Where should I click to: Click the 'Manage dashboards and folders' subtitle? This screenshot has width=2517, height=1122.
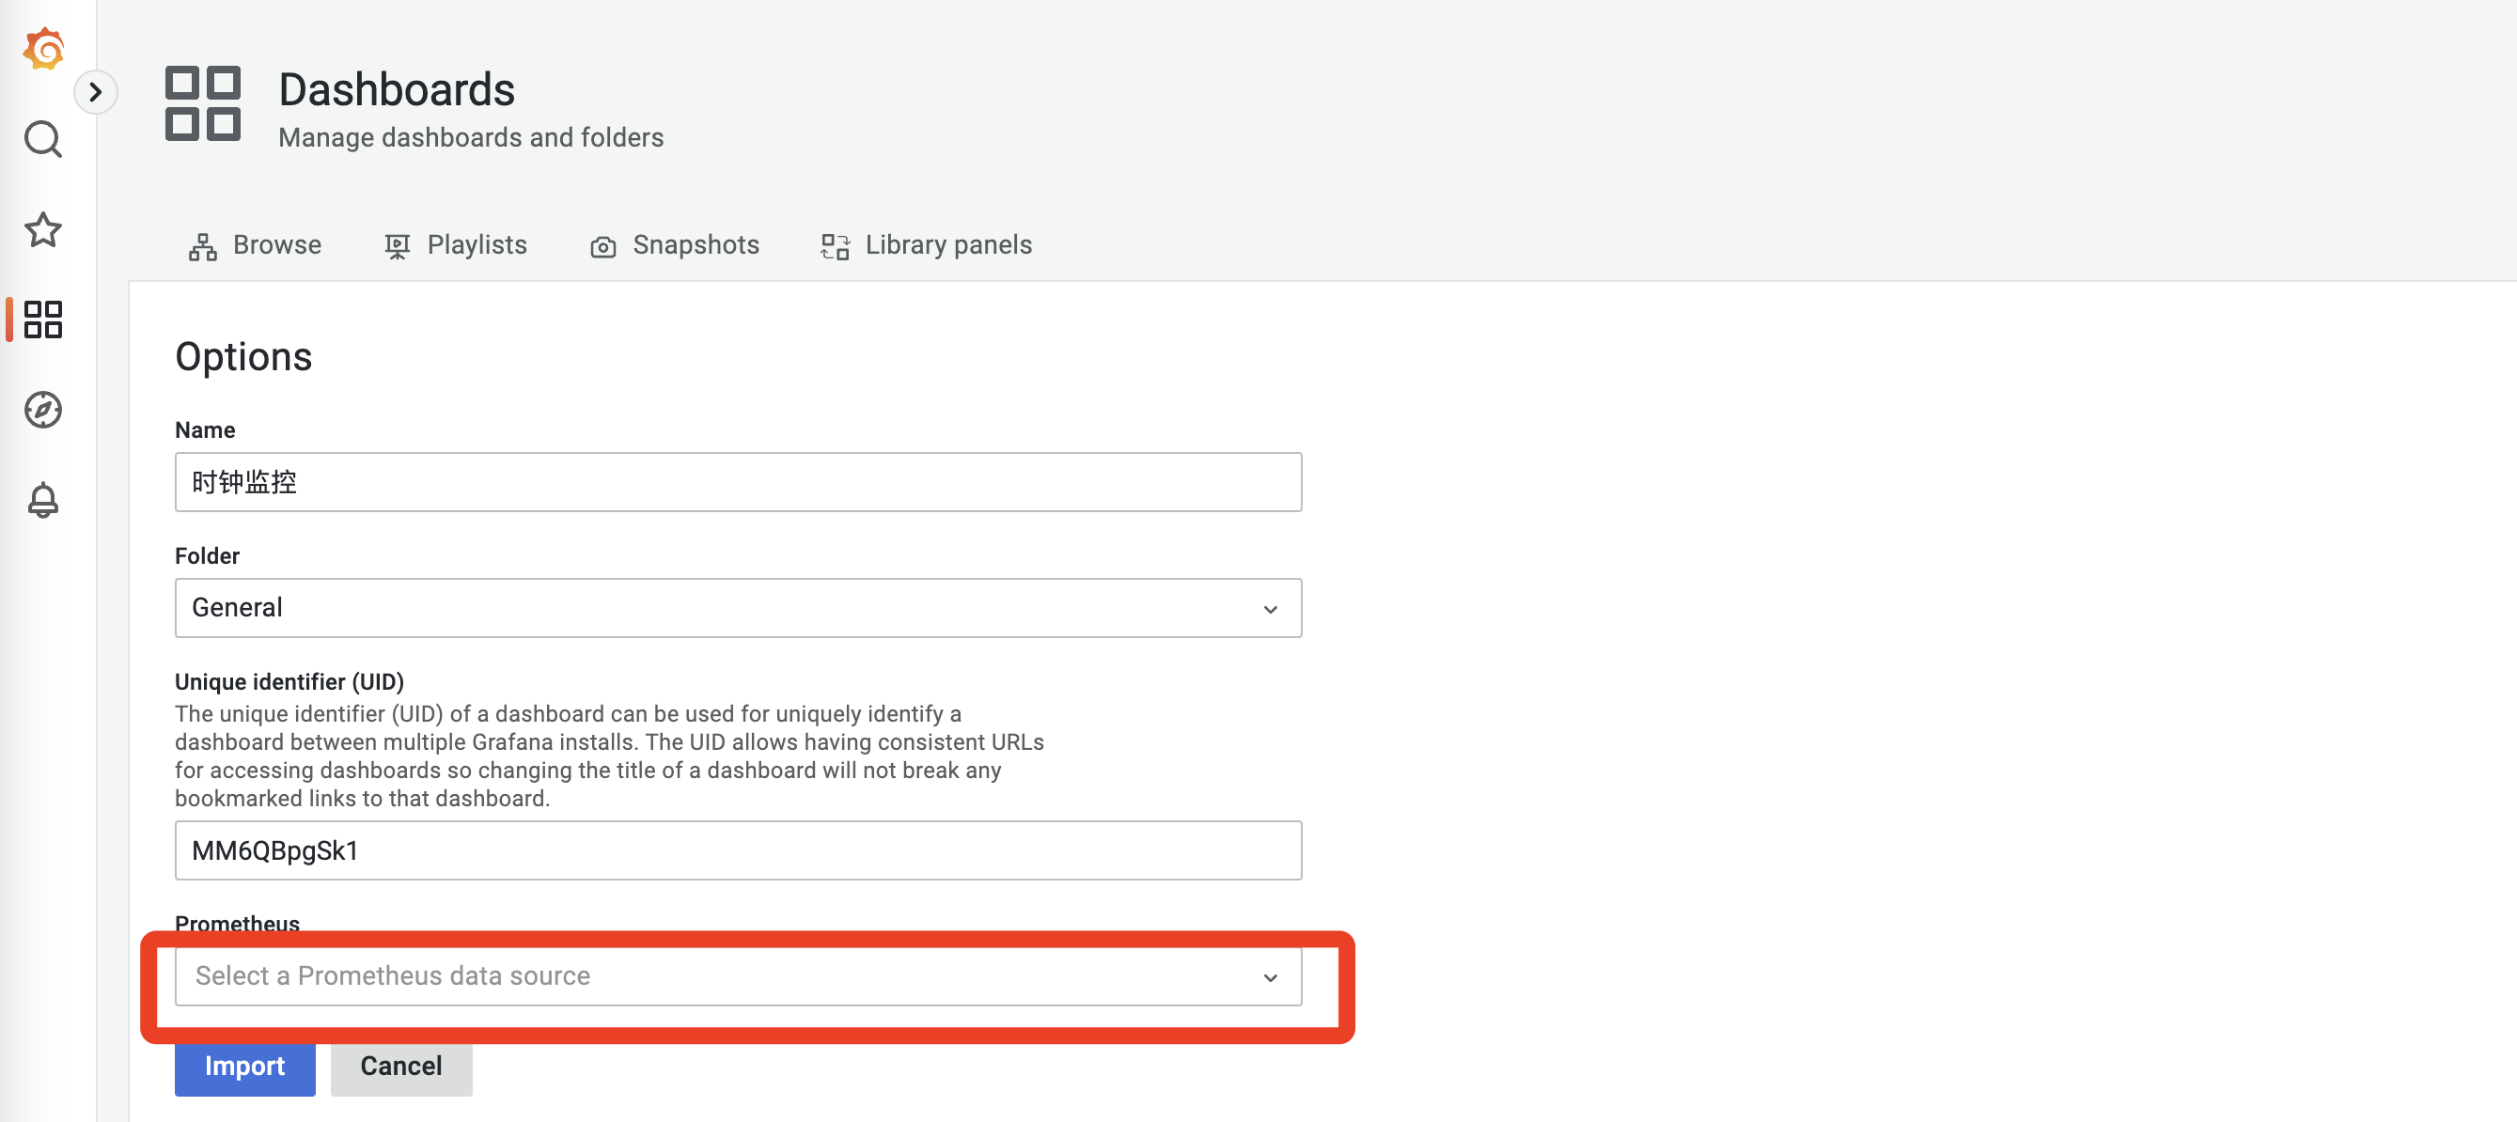click(x=471, y=138)
